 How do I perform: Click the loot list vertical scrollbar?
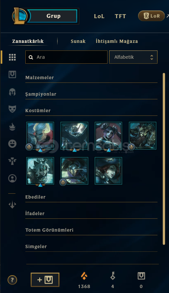pyautogui.click(x=164, y=159)
